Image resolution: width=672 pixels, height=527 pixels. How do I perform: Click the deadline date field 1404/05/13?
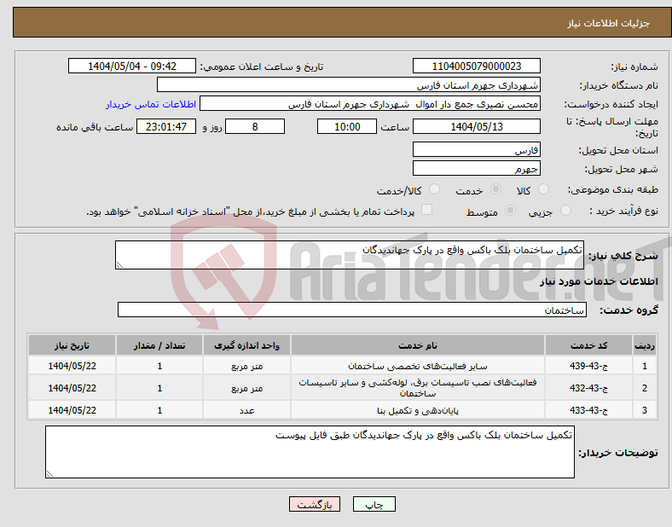point(476,127)
